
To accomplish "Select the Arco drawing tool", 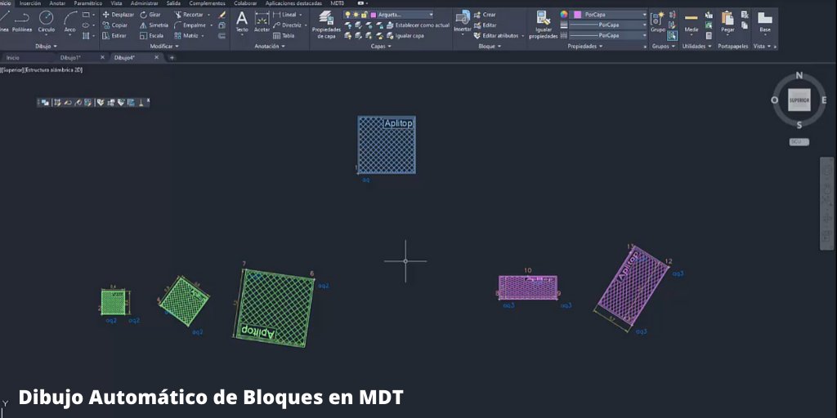I will point(70,22).
